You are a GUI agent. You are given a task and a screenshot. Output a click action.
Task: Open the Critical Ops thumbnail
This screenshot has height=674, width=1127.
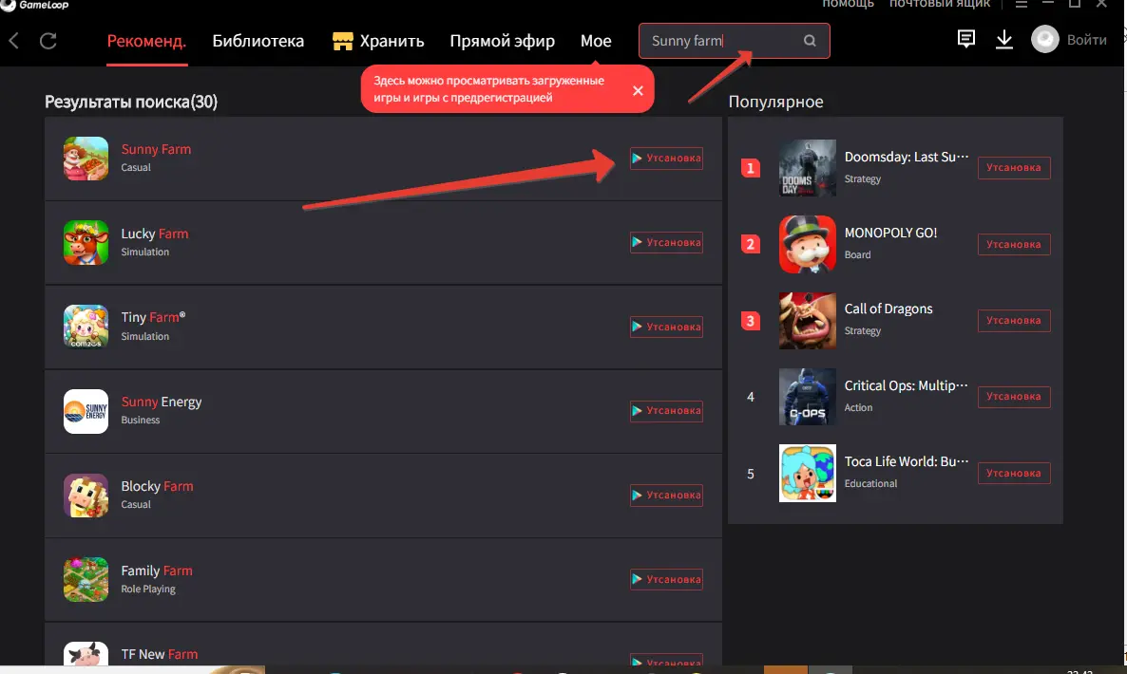click(x=807, y=397)
